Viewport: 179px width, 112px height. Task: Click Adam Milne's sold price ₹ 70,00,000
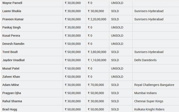tap(96, 85)
